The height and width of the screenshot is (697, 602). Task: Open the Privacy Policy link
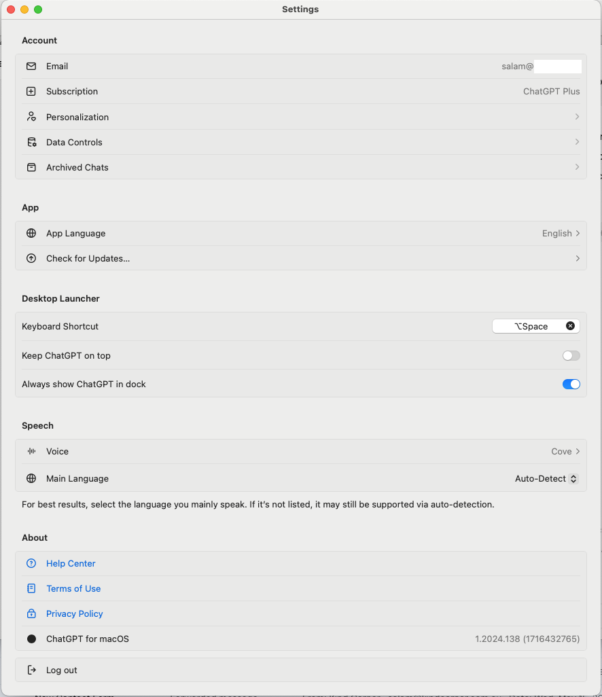click(x=75, y=613)
